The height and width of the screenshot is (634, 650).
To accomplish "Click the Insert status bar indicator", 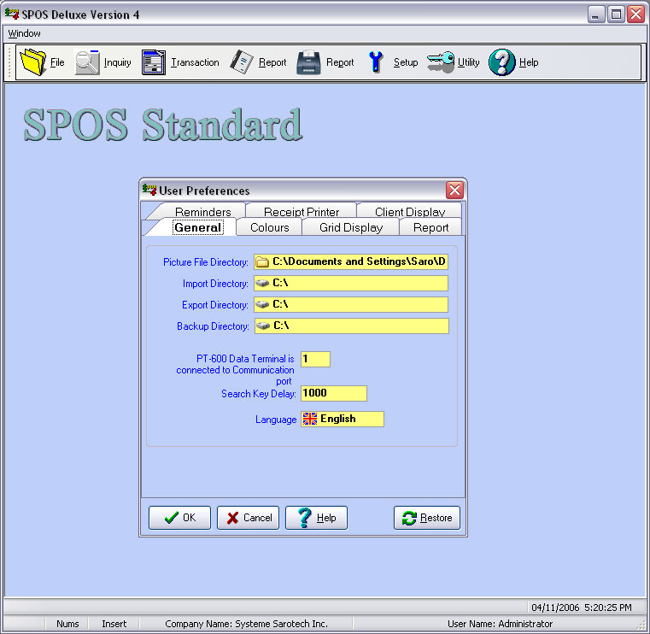I will click(x=114, y=624).
